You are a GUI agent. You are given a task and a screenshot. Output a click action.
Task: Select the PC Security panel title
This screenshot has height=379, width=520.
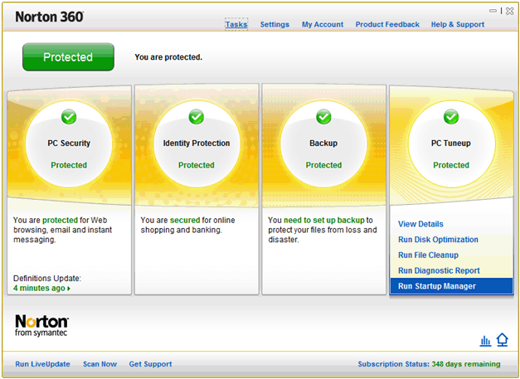(x=69, y=143)
